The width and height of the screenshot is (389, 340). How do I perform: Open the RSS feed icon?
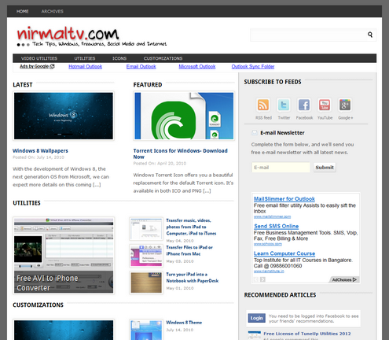(x=263, y=105)
